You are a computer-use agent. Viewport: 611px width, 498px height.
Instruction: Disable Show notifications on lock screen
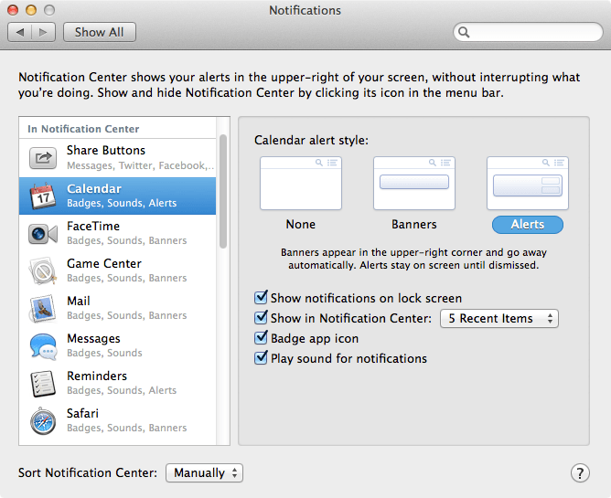262,298
